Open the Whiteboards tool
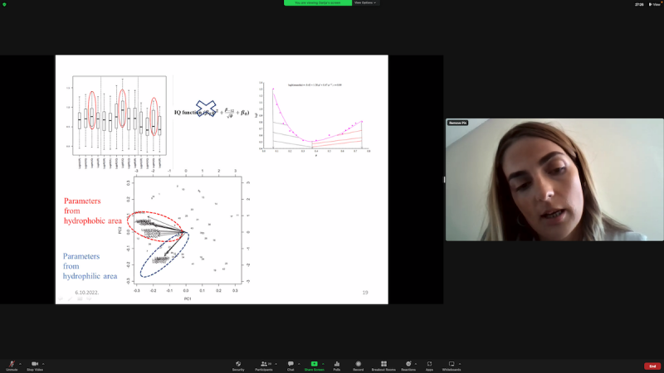 point(452,365)
